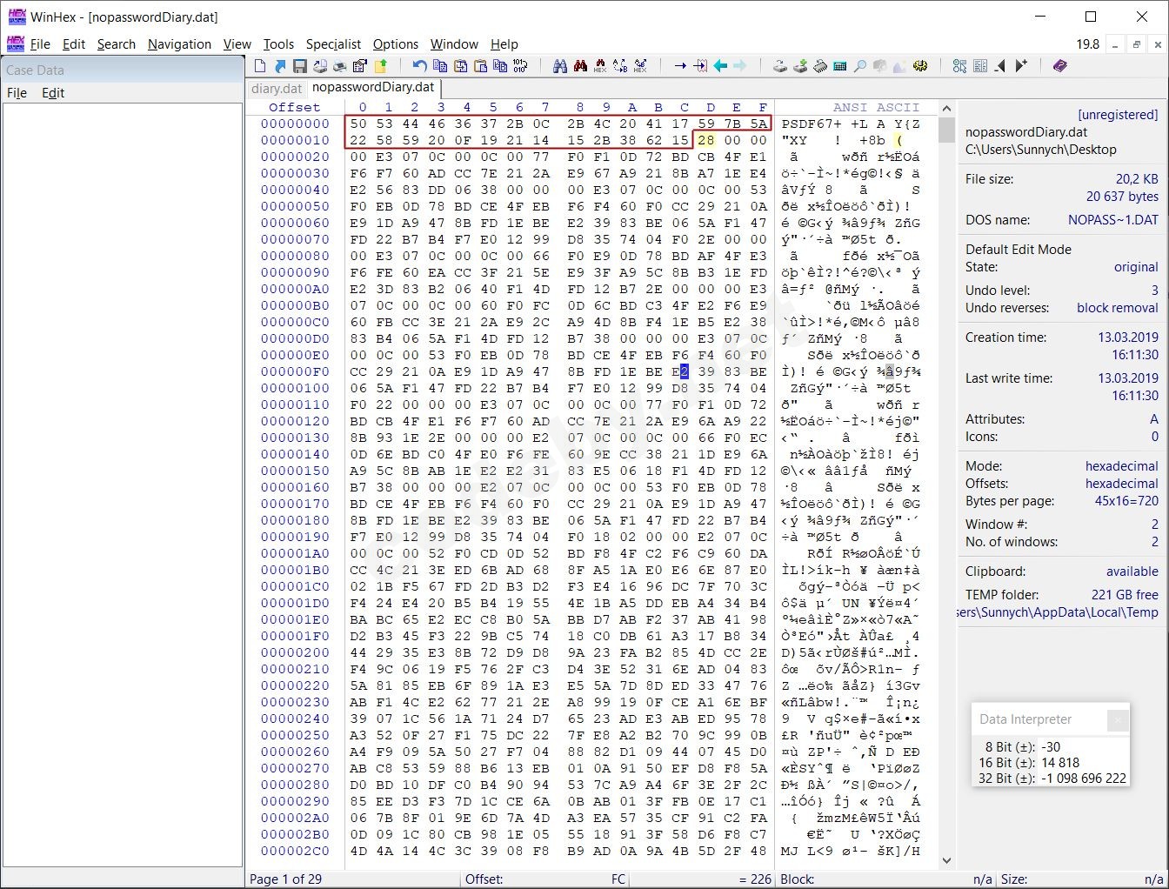Click the purple help book icon
Viewport: 1169px width, 889px height.
(x=1059, y=66)
